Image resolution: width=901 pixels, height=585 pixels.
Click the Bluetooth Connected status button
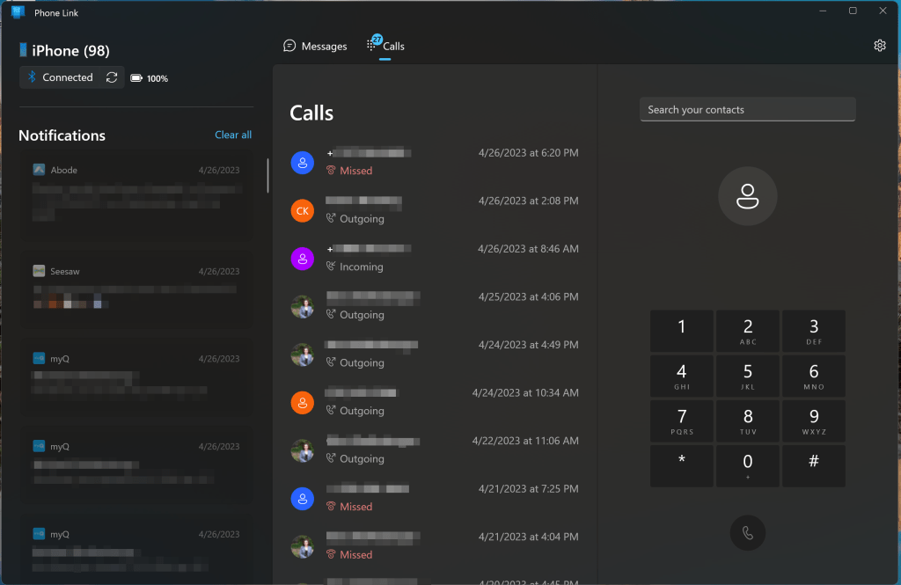[60, 77]
